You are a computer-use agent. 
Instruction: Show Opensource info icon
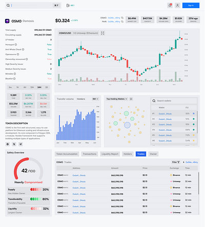coord(18,54)
